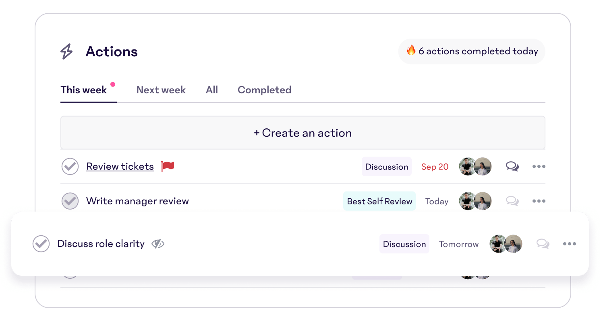Image resolution: width=601 pixels, height=321 pixels.
Task: Expand three-dot menu for Write manager review
Action: tap(539, 201)
